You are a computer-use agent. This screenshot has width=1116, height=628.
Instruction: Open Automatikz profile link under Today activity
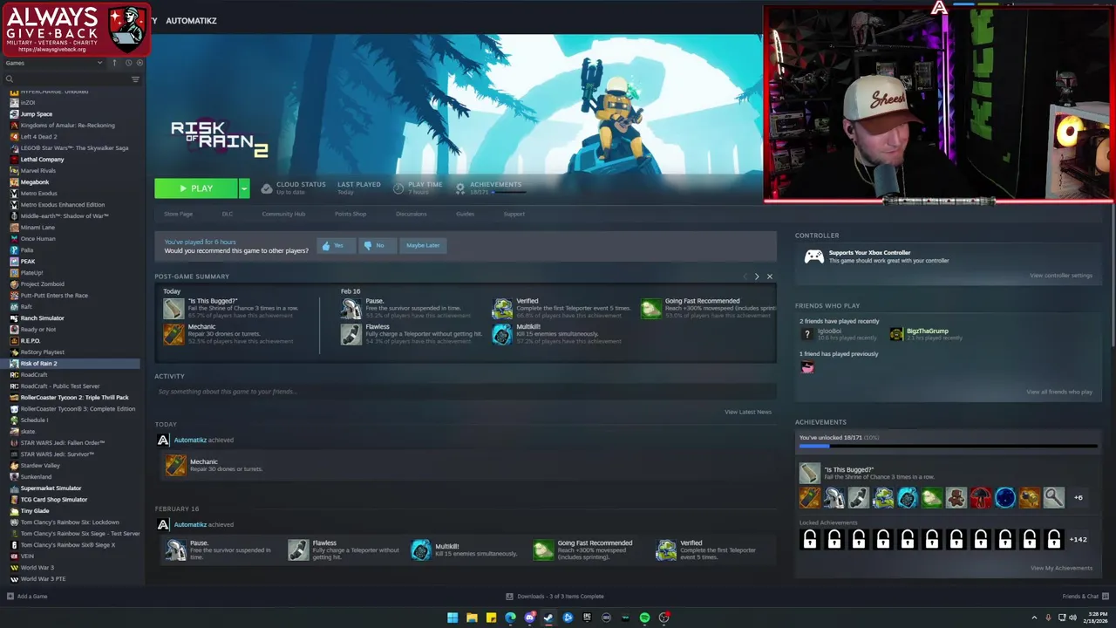pos(190,440)
